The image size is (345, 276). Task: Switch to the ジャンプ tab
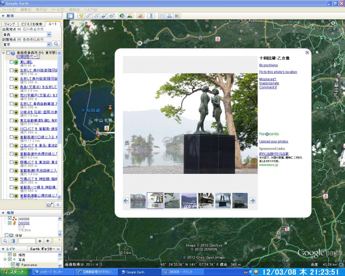click(x=10, y=24)
